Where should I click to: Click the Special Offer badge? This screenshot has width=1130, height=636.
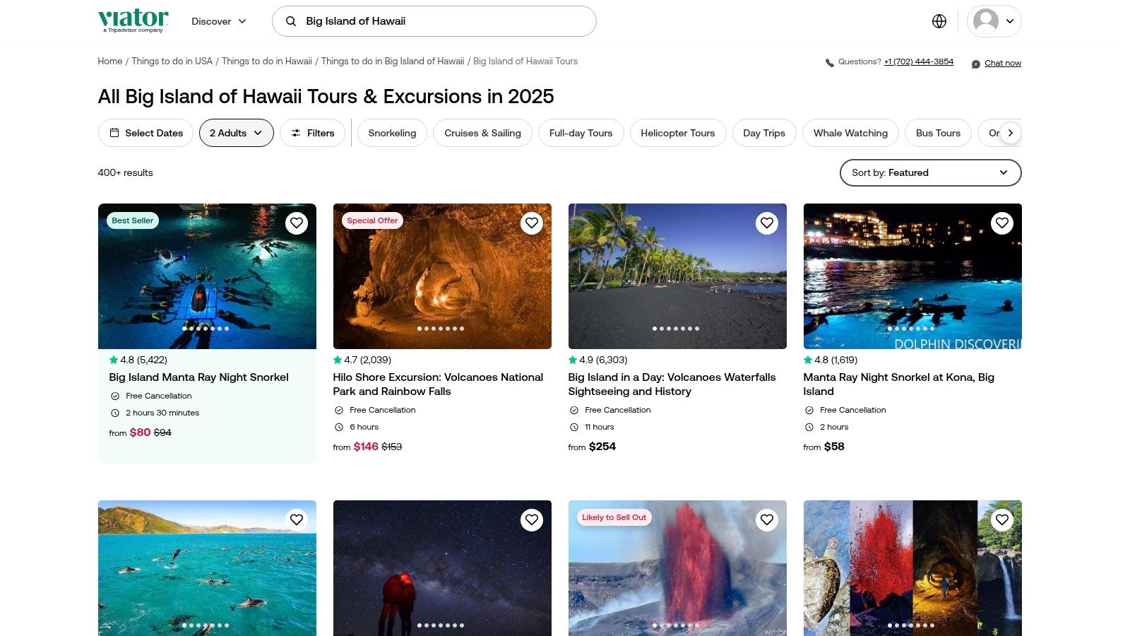(x=372, y=220)
